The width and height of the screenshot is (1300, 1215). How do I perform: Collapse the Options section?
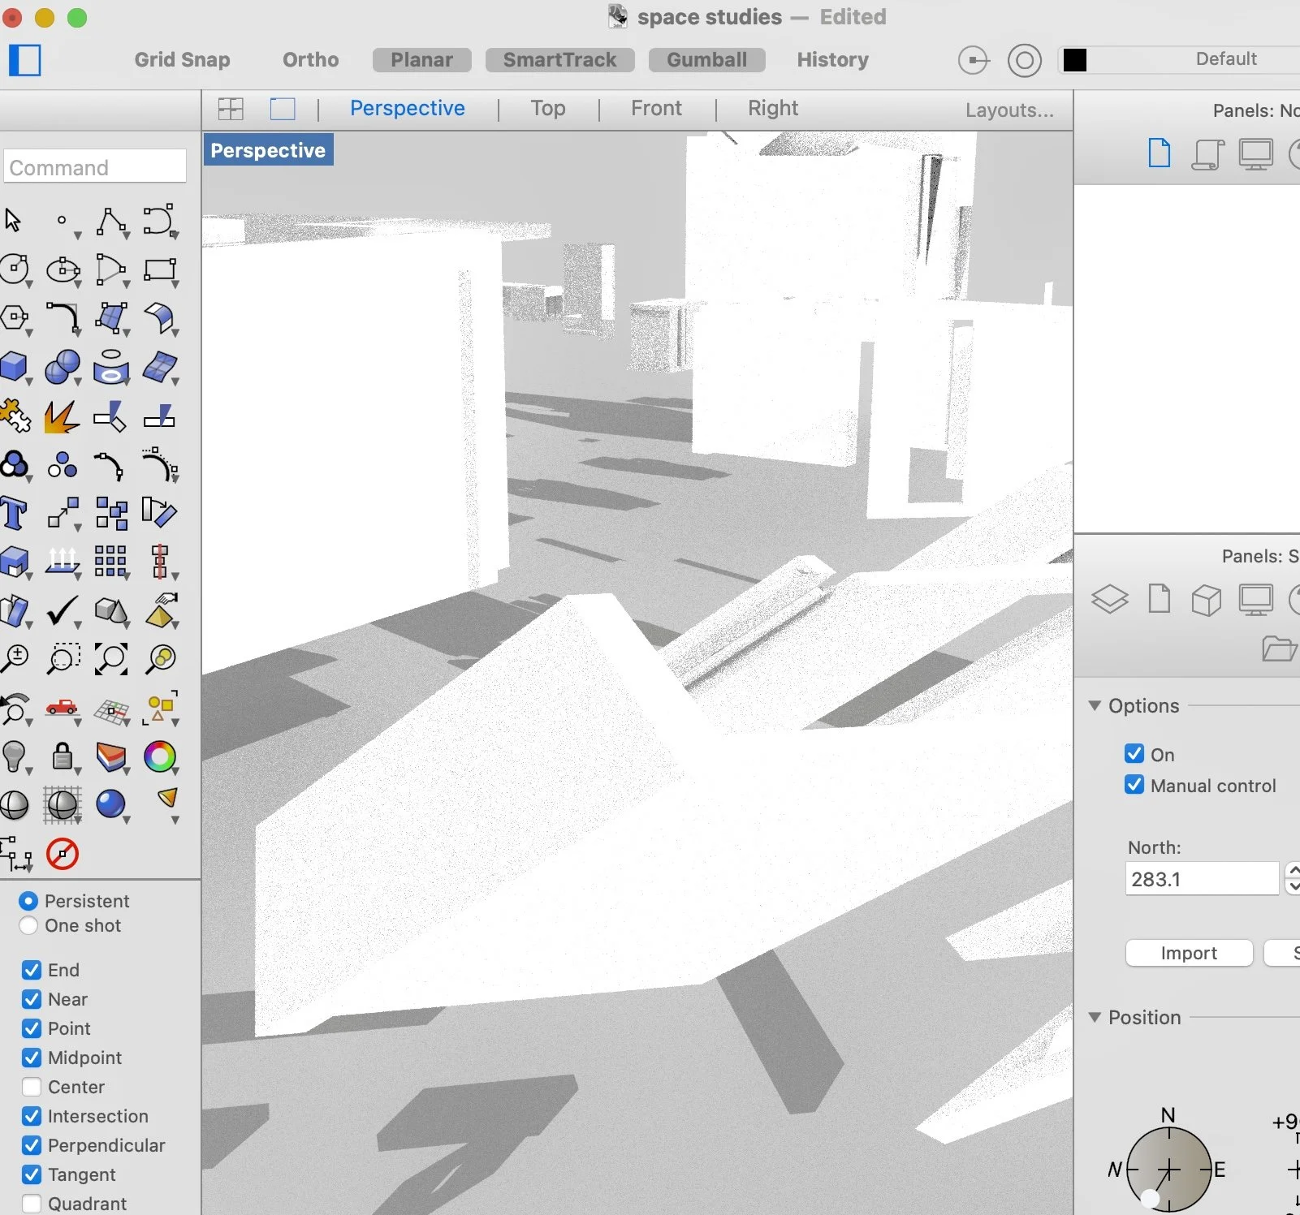pos(1095,705)
